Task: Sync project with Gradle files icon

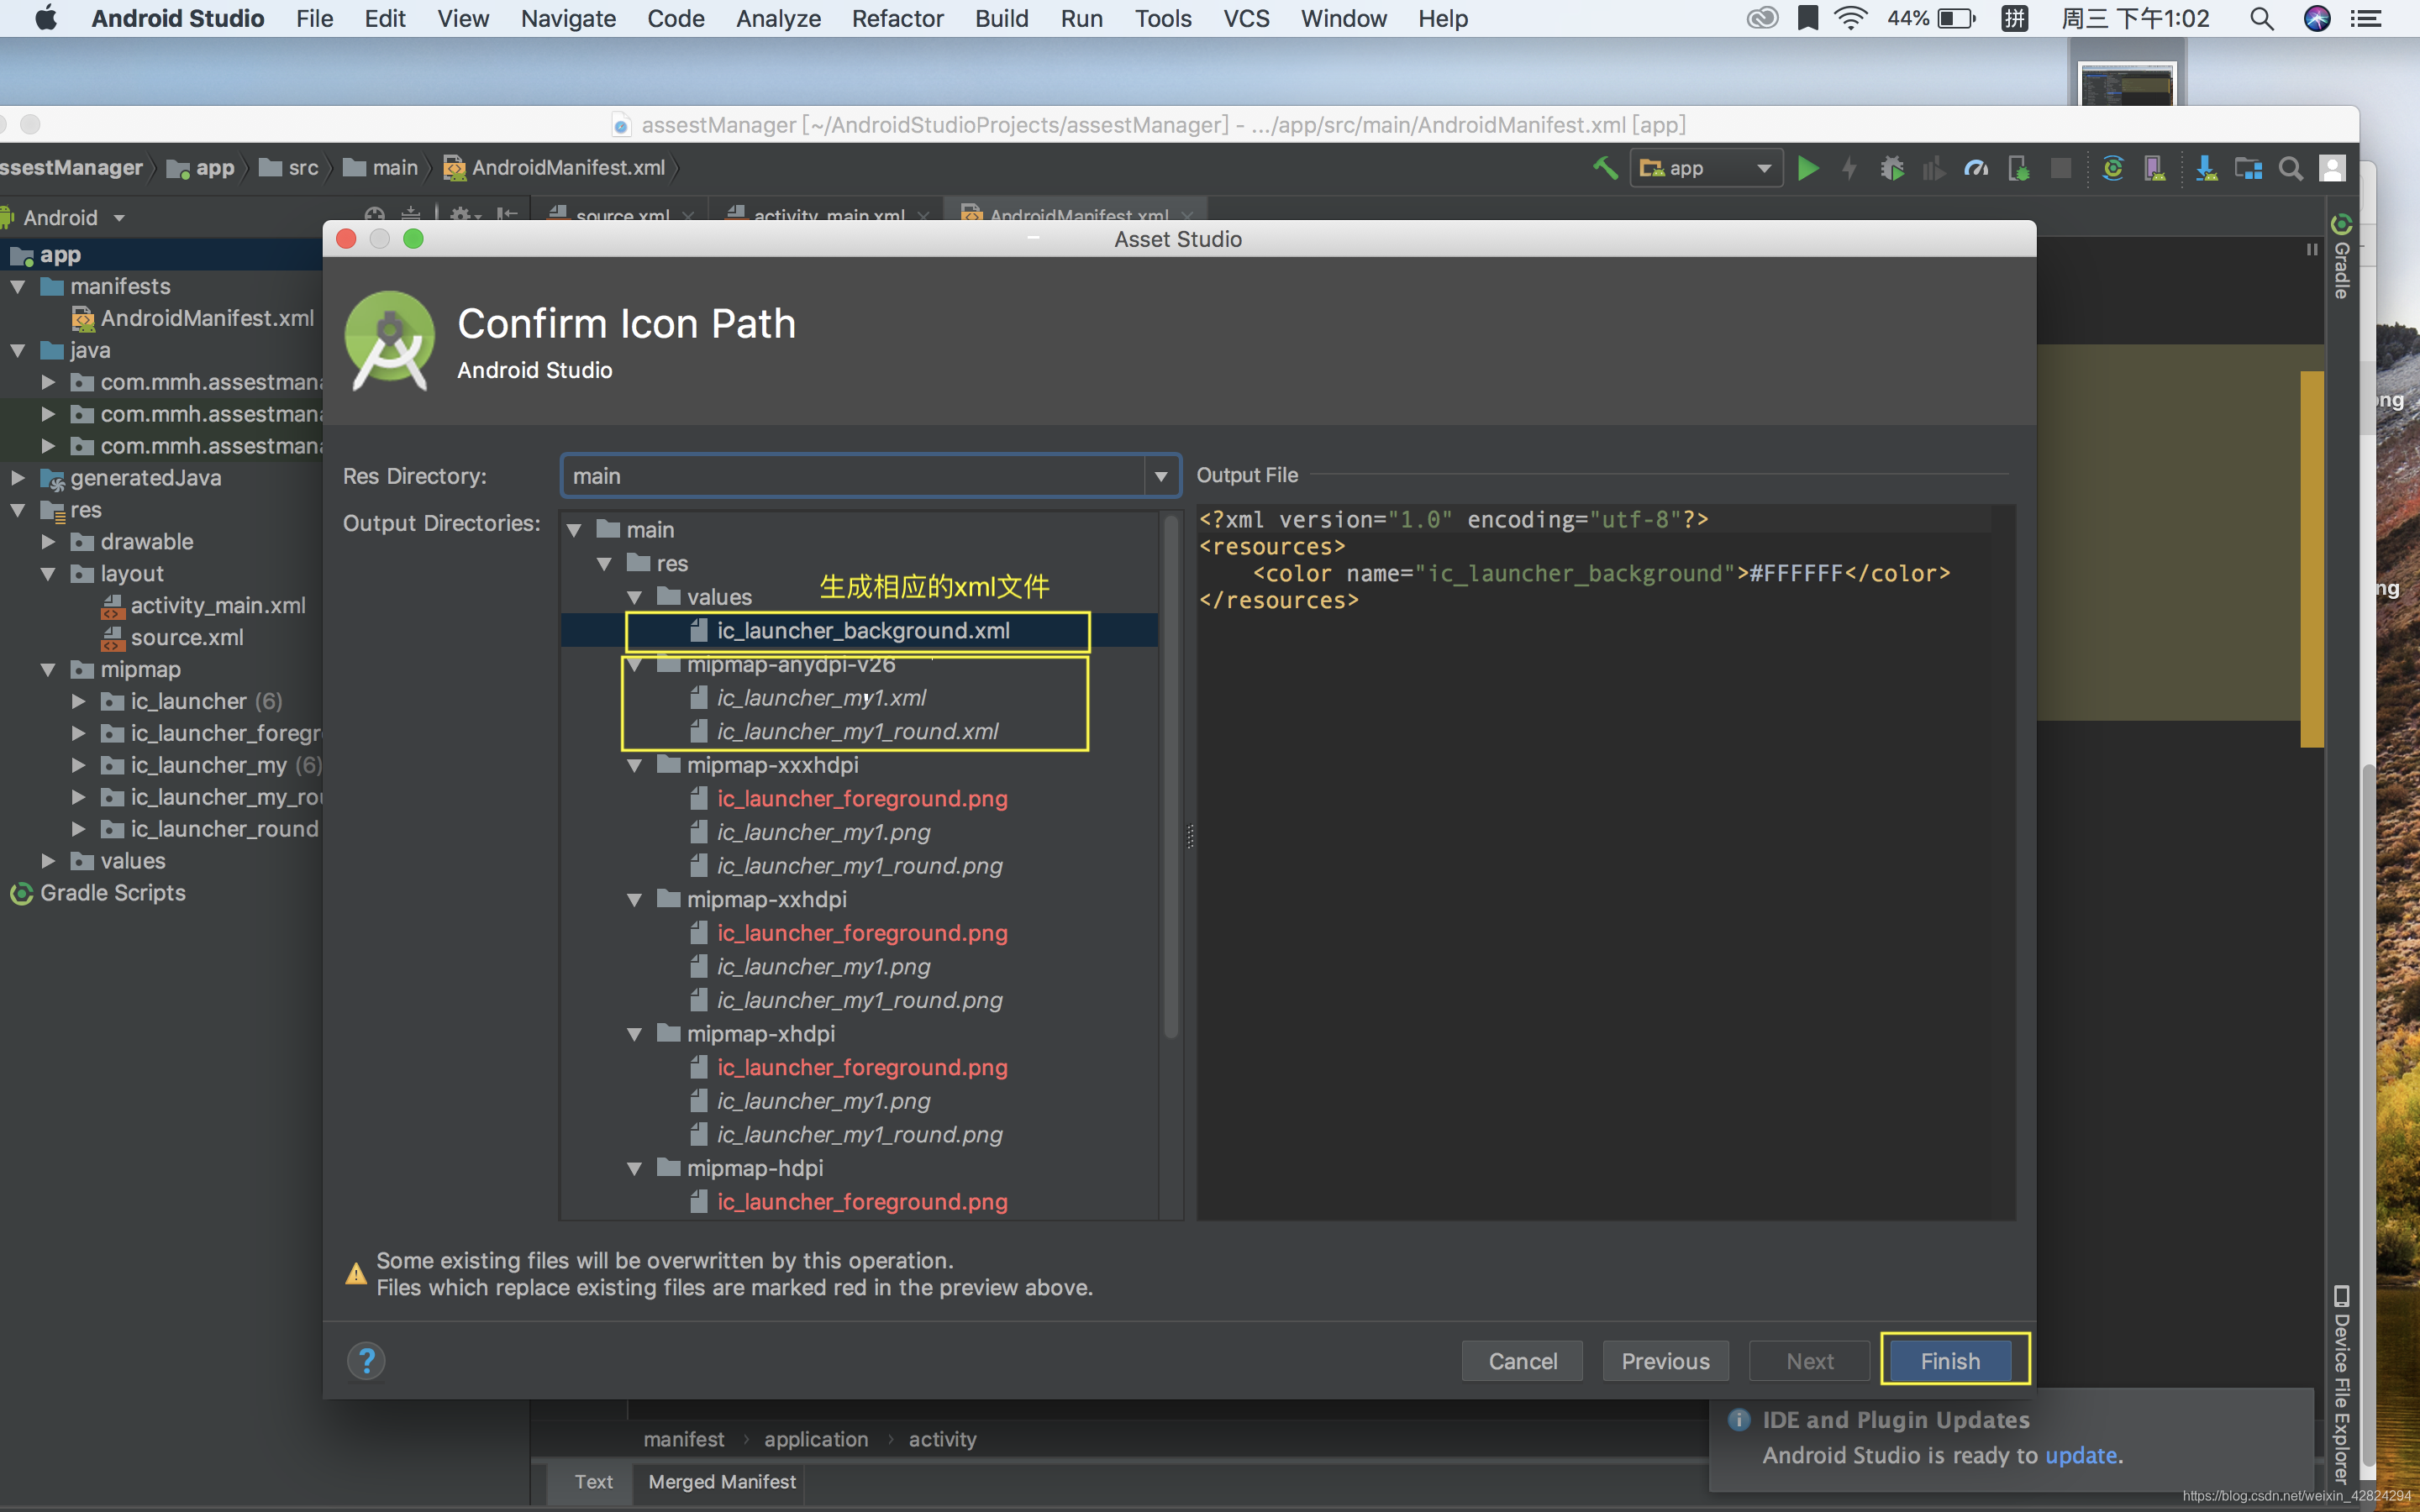Action: [x=2112, y=168]
